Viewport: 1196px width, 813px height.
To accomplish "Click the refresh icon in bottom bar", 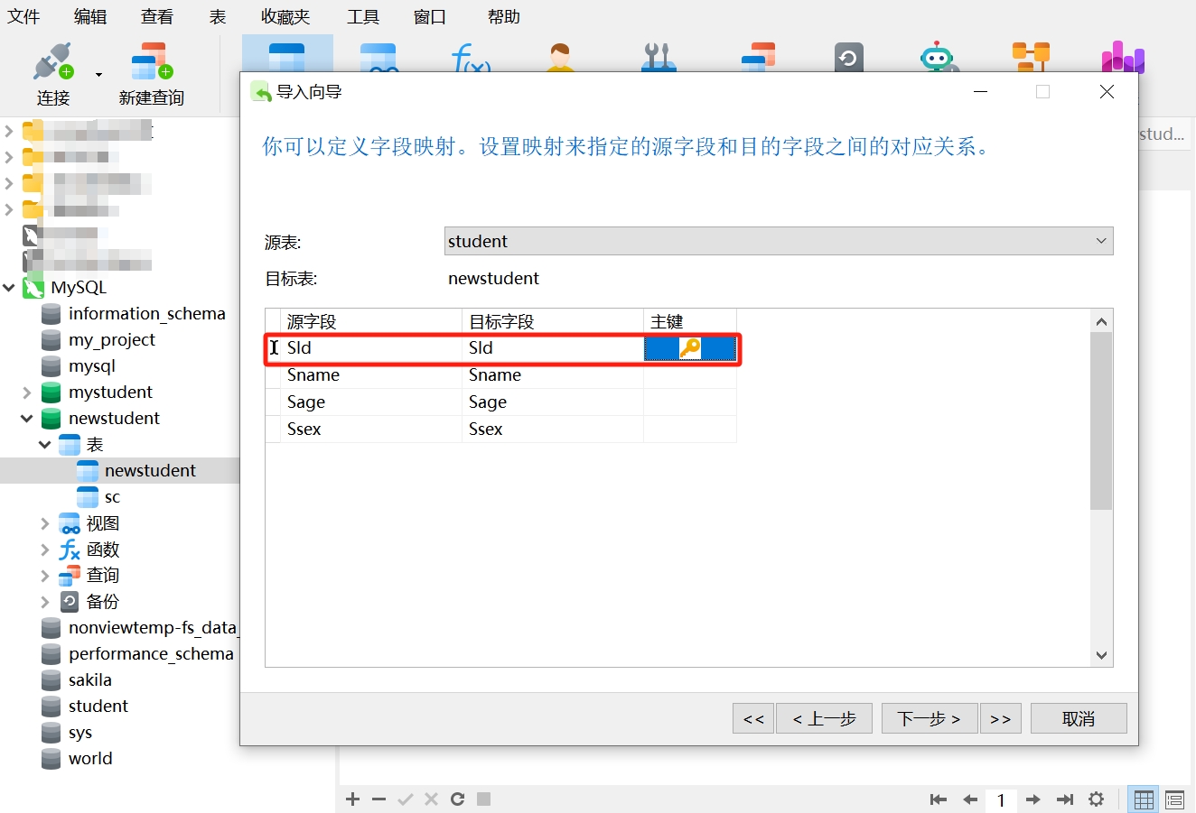I will 458,799.
